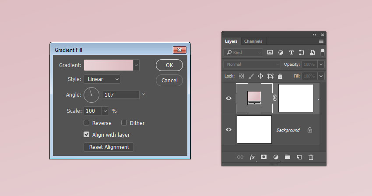Switch to the Channels tab

pos(253,41)
